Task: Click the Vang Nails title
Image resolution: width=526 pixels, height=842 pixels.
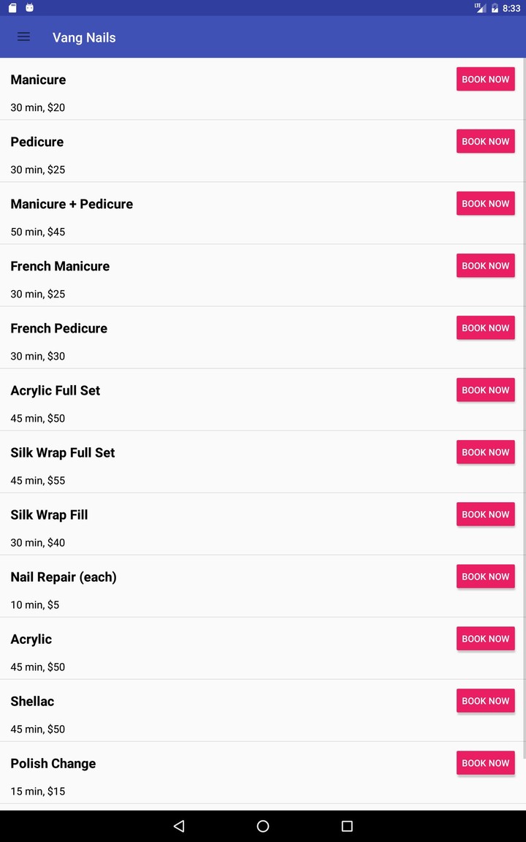Action: 84,37
